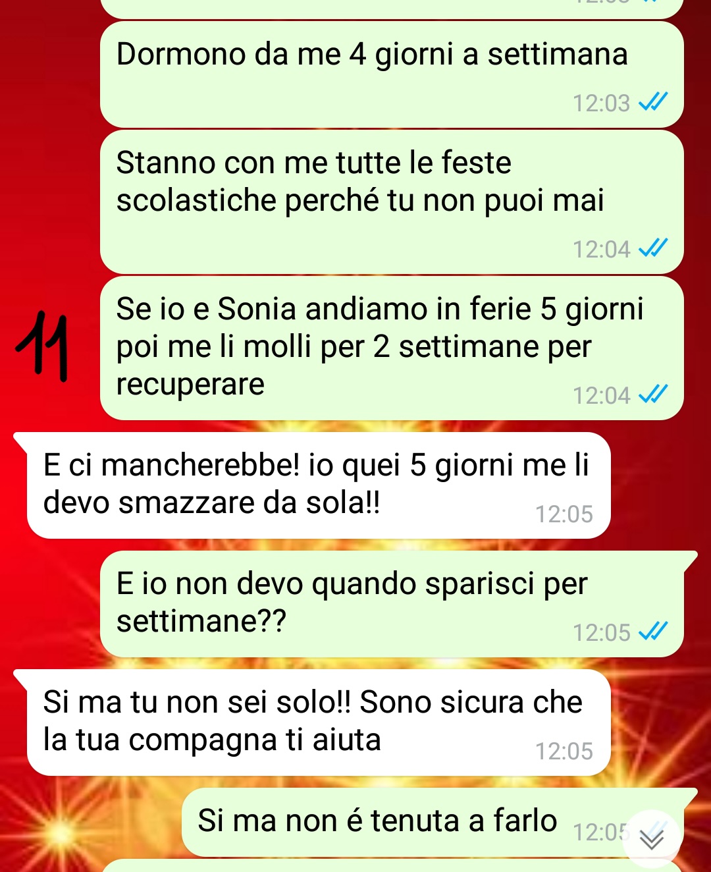This screenshot has height=872, width=711.
Task: Tap the ticks on 'E io non devo' message
Action: [x=653, y=632]
